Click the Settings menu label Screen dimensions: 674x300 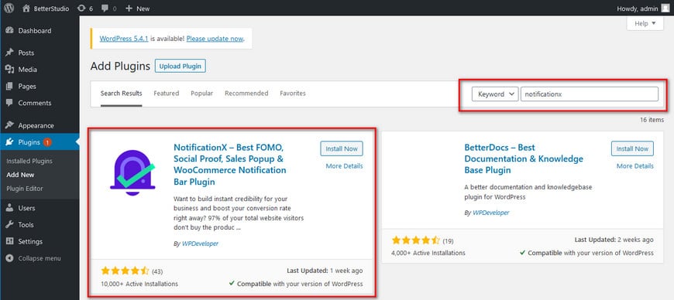point(30,241)
